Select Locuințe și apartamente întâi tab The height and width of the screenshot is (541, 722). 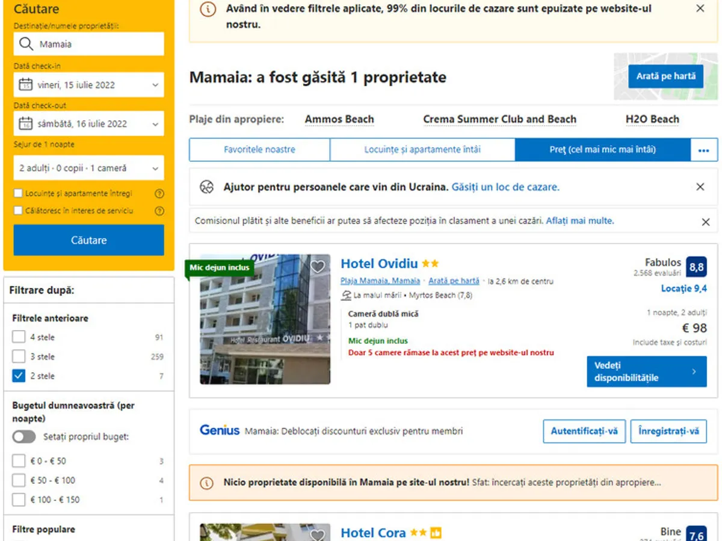click(422, 150)
